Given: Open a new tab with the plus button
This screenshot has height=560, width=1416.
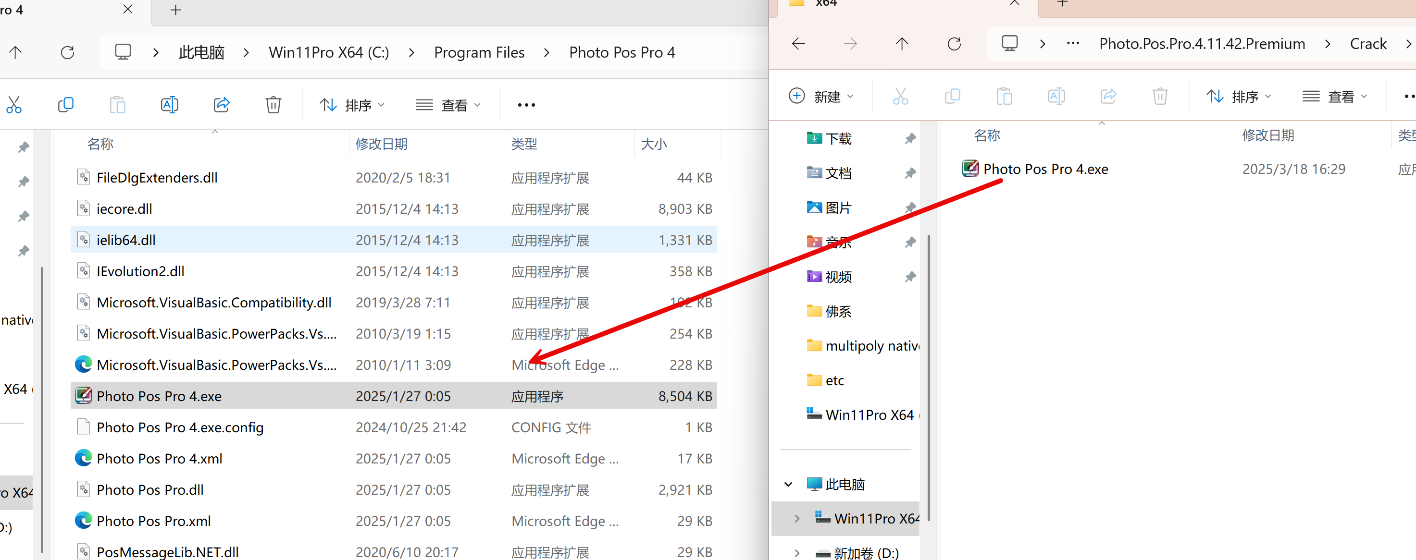Looking at the screenshot, I should (175, 10).
